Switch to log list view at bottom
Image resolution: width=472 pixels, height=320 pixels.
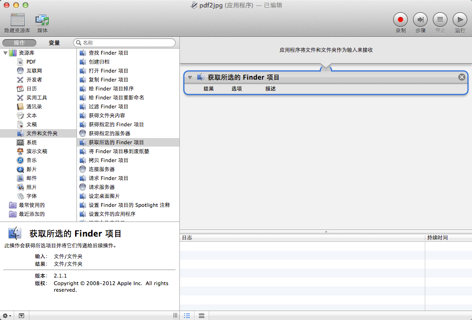[x=187, y=315]
